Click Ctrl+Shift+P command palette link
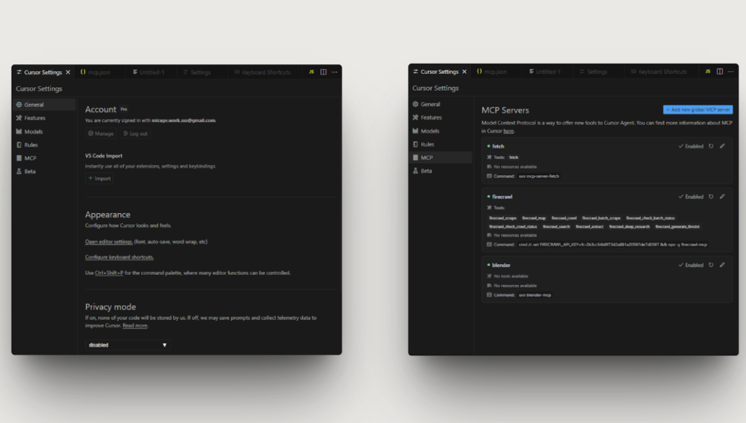The width and height of the screenshot is (746, 423). point(109,273)
